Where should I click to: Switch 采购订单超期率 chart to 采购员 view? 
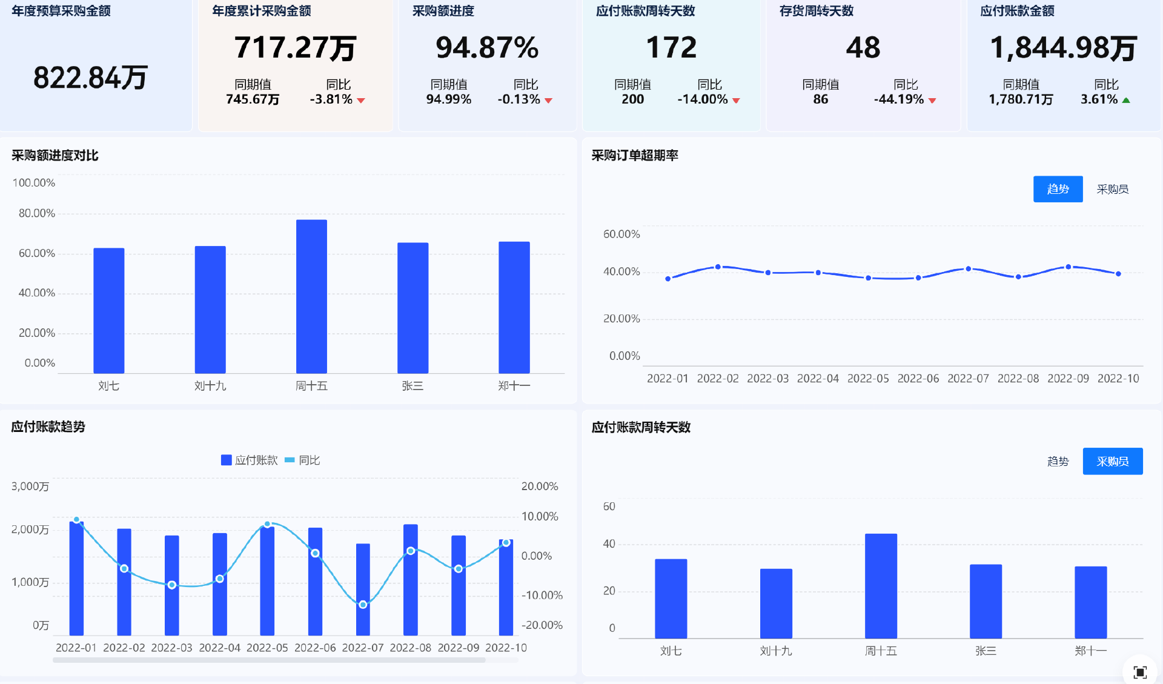[1112, 189]
